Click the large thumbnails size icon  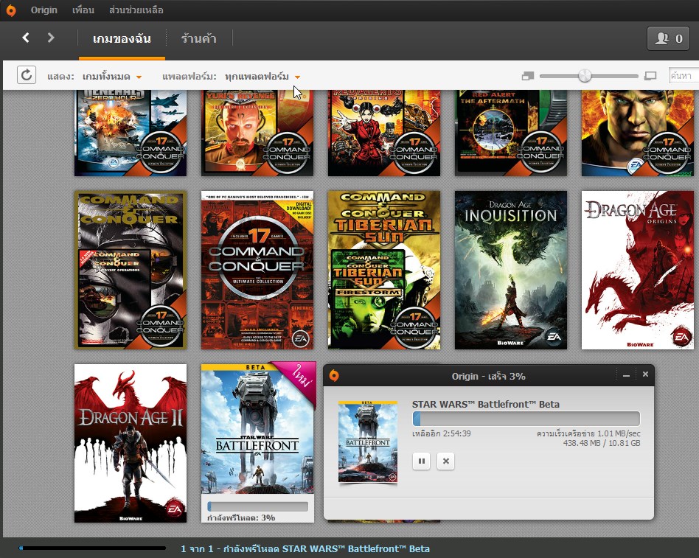pos(650,76)
